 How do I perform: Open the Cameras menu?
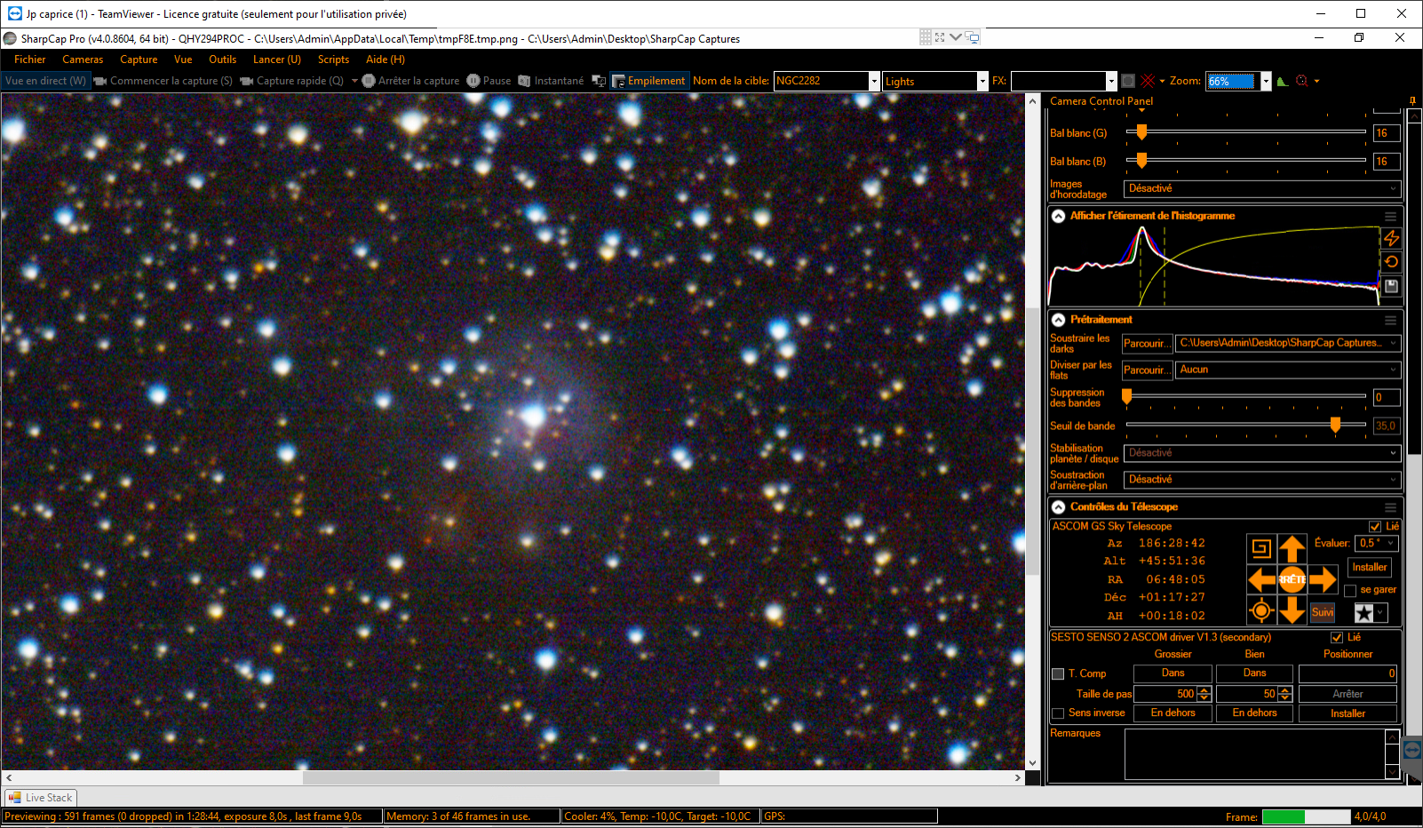(x=83, y=60)
